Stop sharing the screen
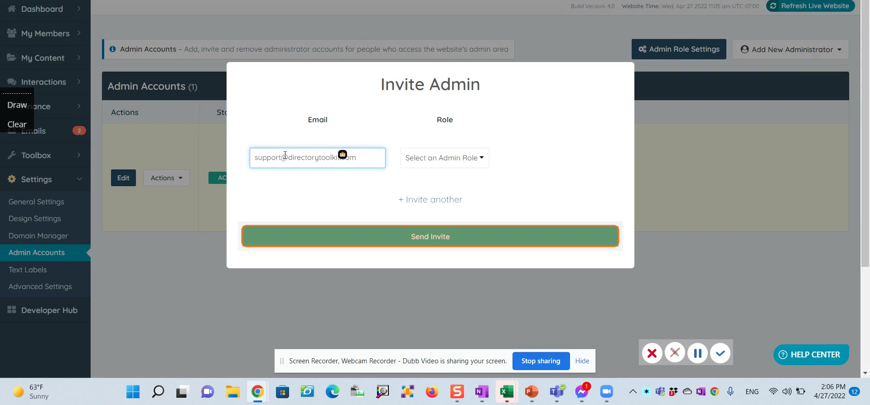Screen dimensions: 870x405 (541, 361)
